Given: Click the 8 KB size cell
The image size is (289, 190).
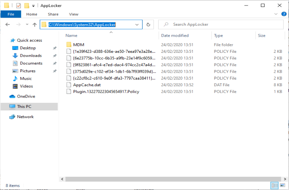Looking at the screenshot, I should click(278, 85).
